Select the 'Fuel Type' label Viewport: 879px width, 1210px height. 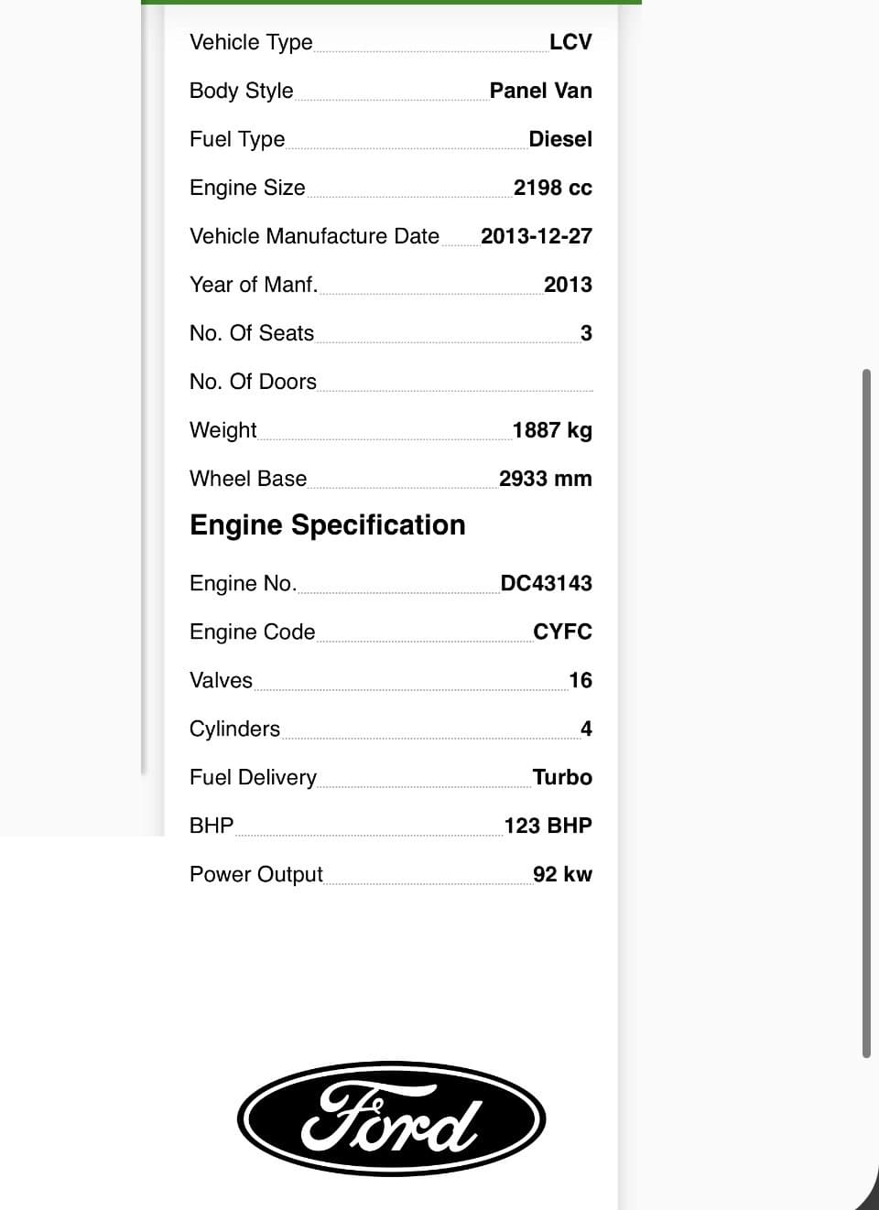[237, 139]
